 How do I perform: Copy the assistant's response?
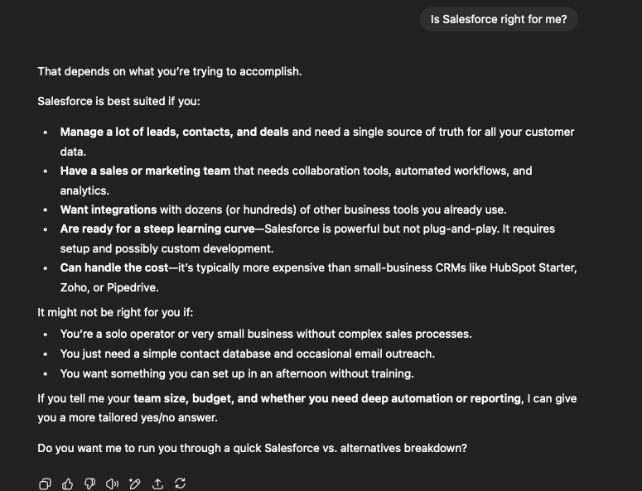46,484
